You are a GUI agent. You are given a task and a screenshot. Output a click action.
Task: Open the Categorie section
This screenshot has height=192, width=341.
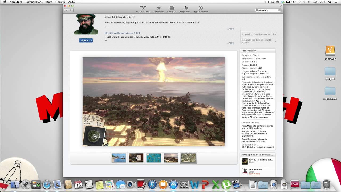click(x=172, y=9)
